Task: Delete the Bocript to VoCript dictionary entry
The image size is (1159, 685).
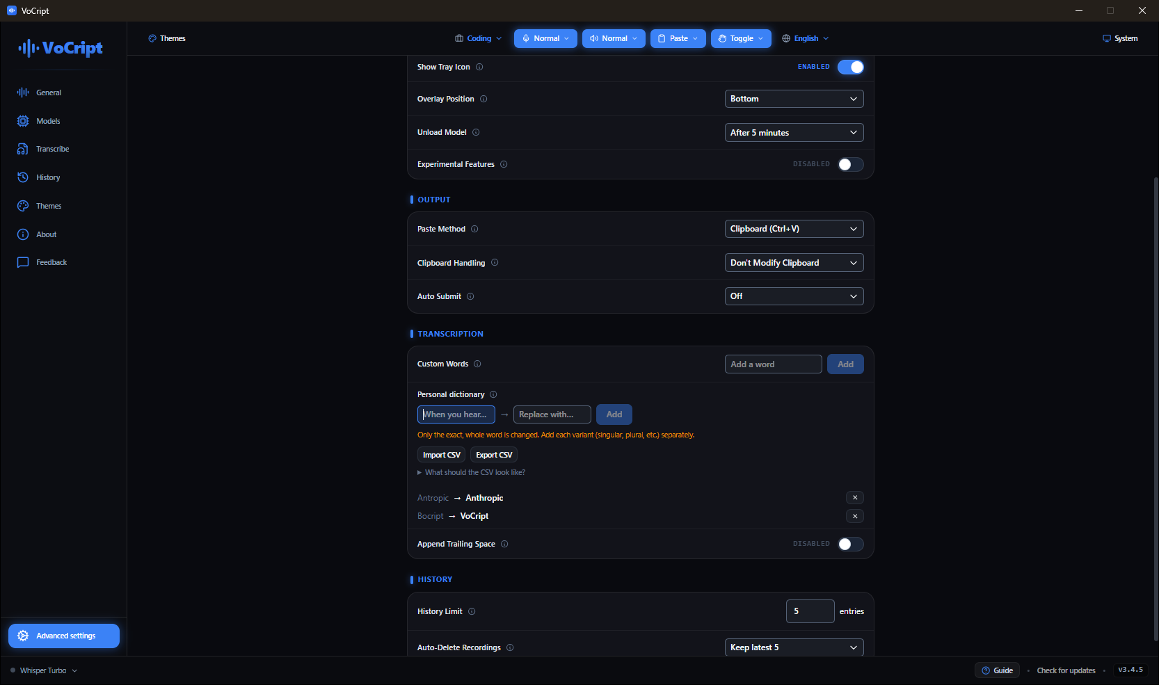Action: (855, 516)
